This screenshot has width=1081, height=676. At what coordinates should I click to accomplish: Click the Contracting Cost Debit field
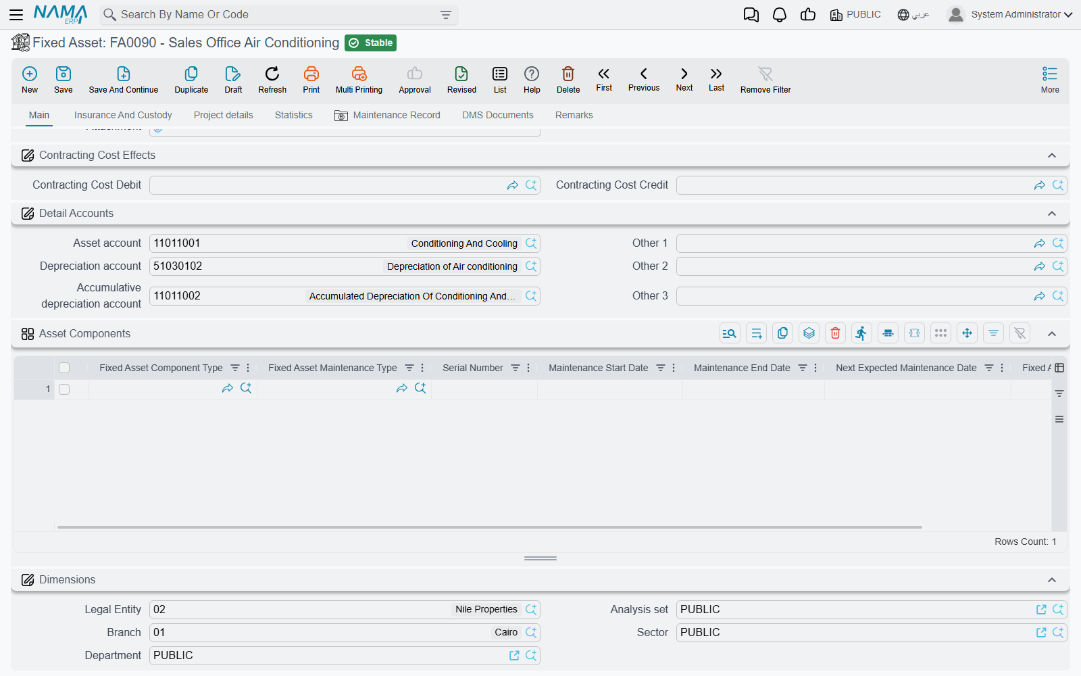[x=345, y=185]
